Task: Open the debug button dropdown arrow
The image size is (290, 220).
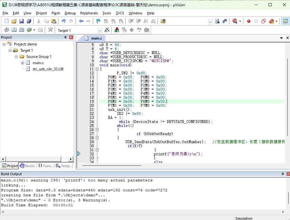Action: coord(240,21)
